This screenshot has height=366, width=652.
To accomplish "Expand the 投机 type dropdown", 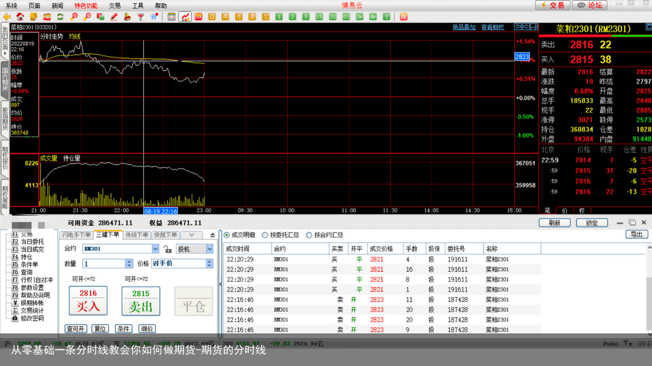I will [209, 249].
